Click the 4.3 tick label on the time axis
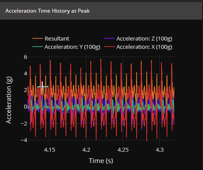 click(x=160, y=150)
